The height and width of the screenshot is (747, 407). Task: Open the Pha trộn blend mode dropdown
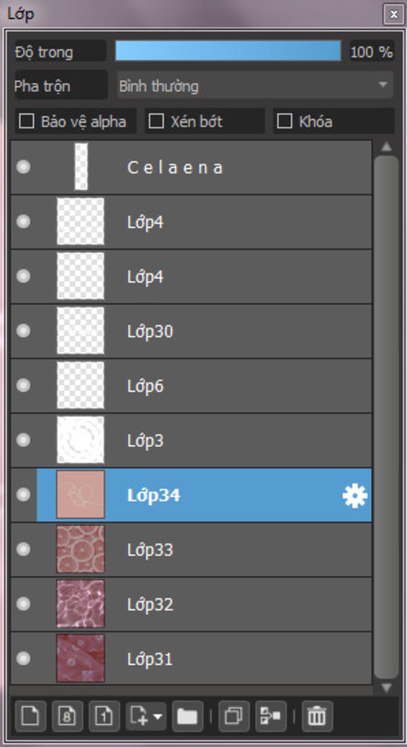tap(255, 85)
